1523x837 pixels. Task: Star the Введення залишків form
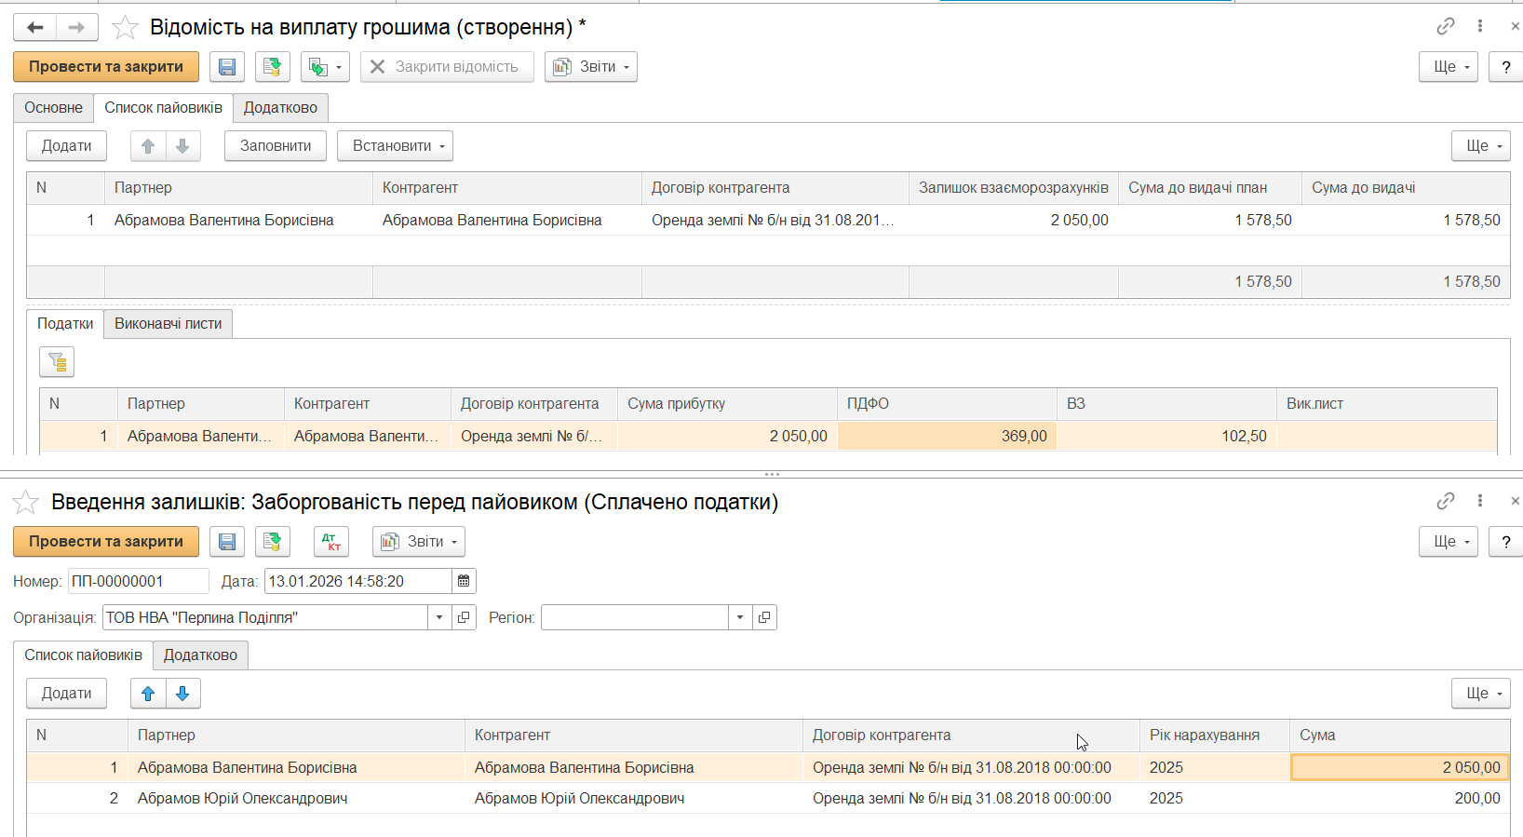(x=26, y=503)
